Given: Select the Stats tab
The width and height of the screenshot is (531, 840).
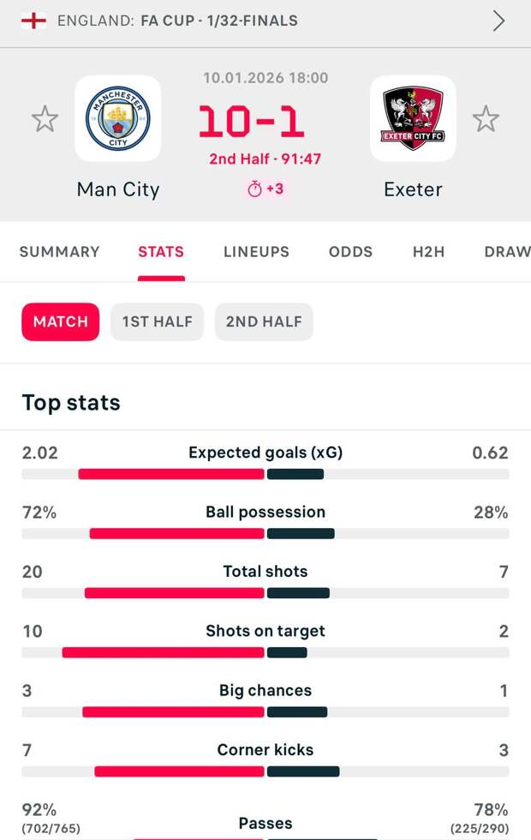Looking at the screenshot, I should [161, 252].
